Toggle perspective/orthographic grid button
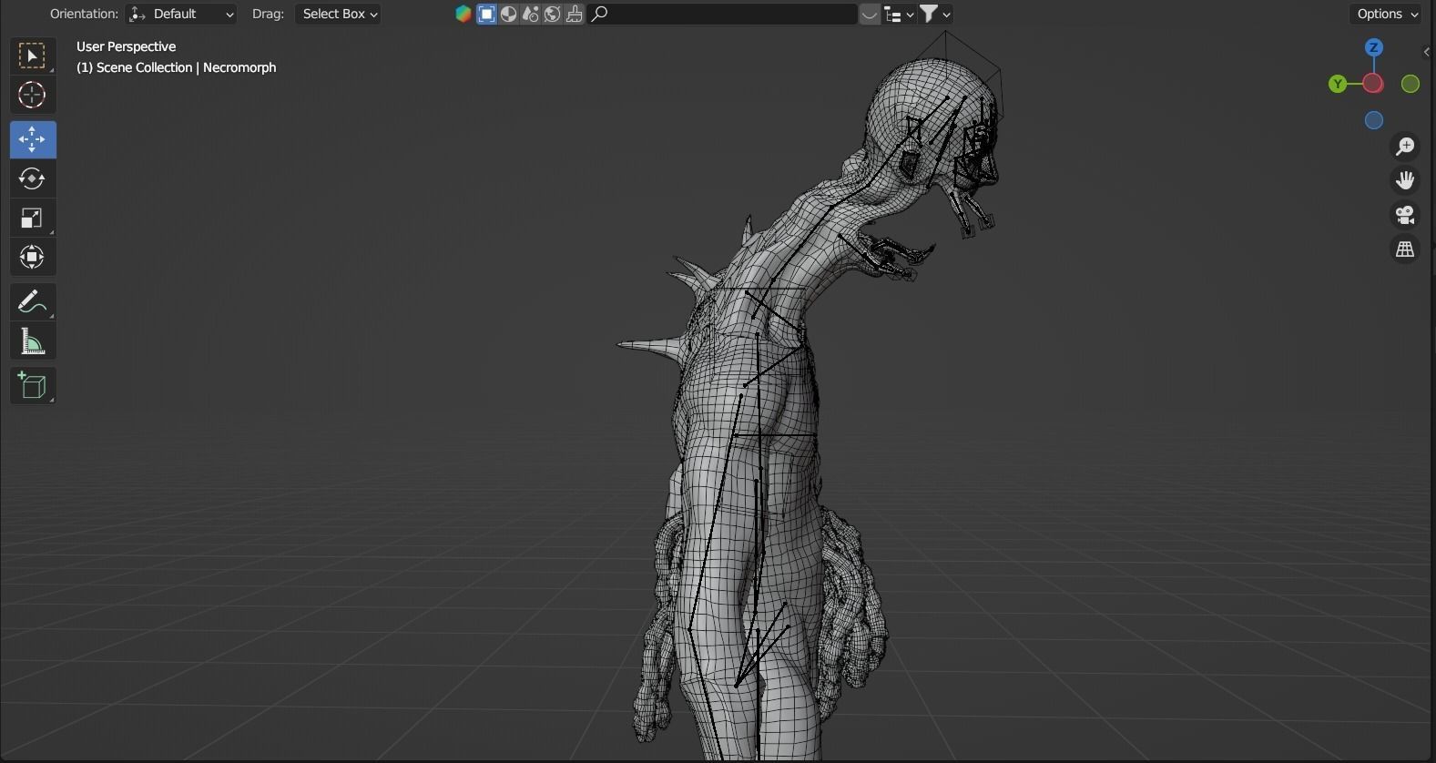Image resolution: width=1436 pixels, height=763 pixels. (1406, 249)
